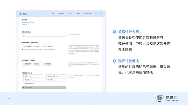Click the Easy Transfer globe logo at bottom right

click(160, 98)
